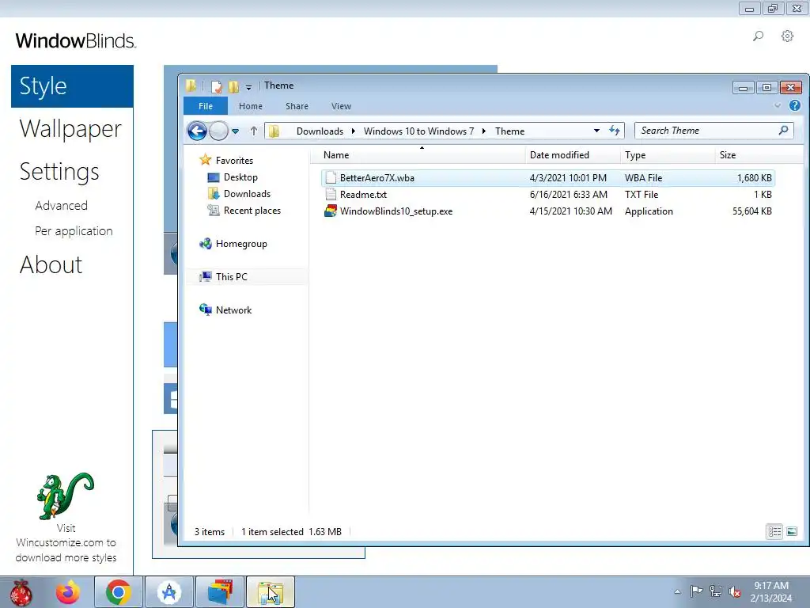Click the Explorer back arrow button
Screen dimensions: 810x608
197,131
